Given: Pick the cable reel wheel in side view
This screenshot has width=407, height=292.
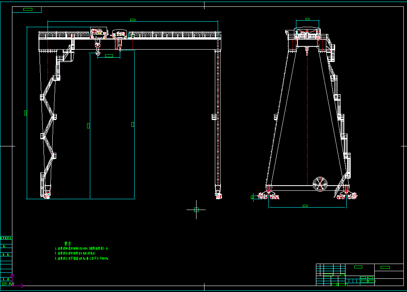Looking at the screenshot, I should click(320, 184).
